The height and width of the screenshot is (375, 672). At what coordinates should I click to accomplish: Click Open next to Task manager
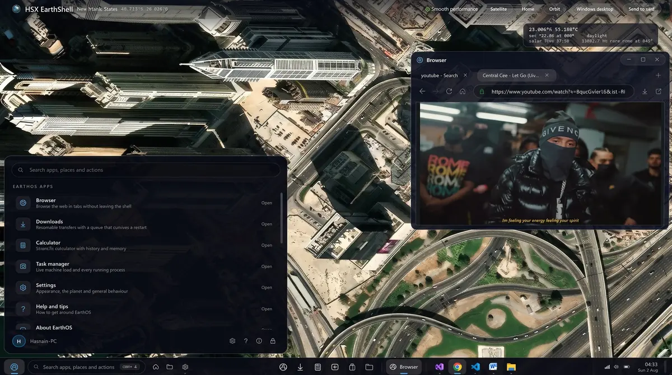click(267, 266)
